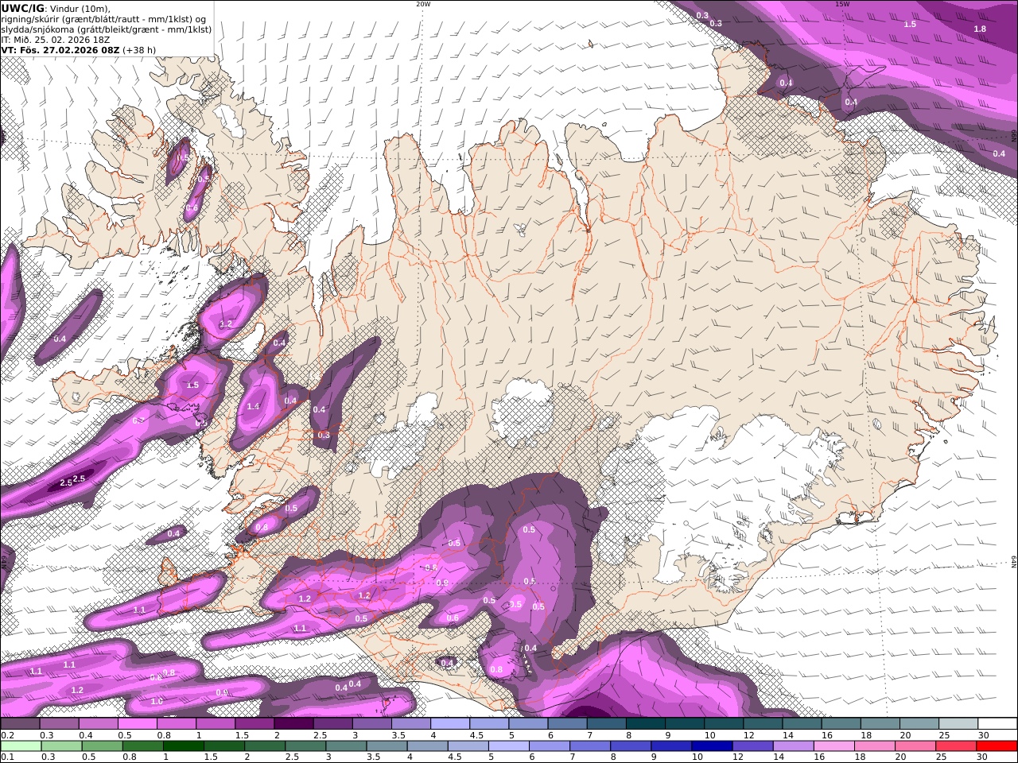Image resolution: width=1018 pixels, height=763 pixels.
Task: Click the 1.0 snowfall value on the map
Action: (157, 701)
